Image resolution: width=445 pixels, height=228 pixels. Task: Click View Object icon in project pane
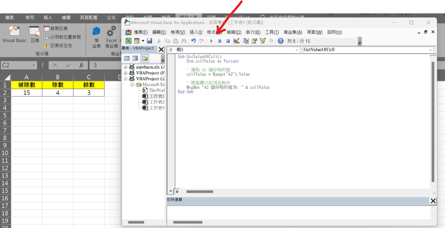coord(135,58)
